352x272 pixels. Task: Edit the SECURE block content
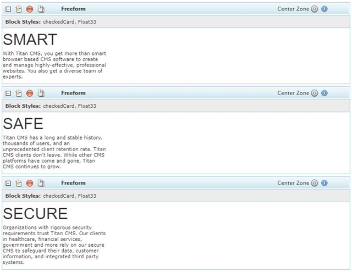(x=19, y=183)
